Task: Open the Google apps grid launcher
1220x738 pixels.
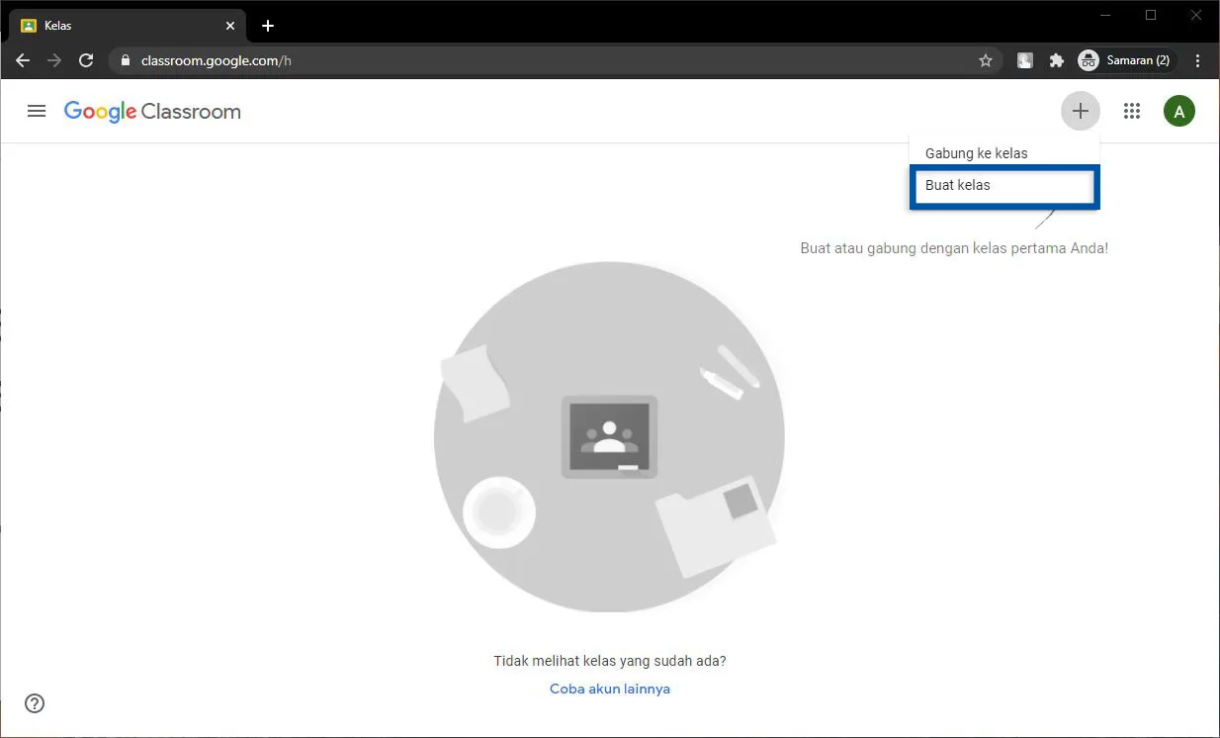Action: click(1132, 111)
